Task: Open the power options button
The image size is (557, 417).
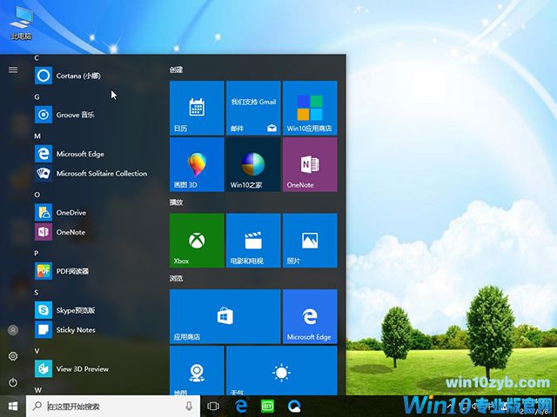Action: [x=13, y=382]
